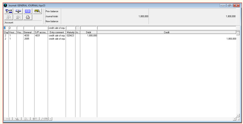Click the Jo... column header
243x124 pixels.
(x=78, y=32)
